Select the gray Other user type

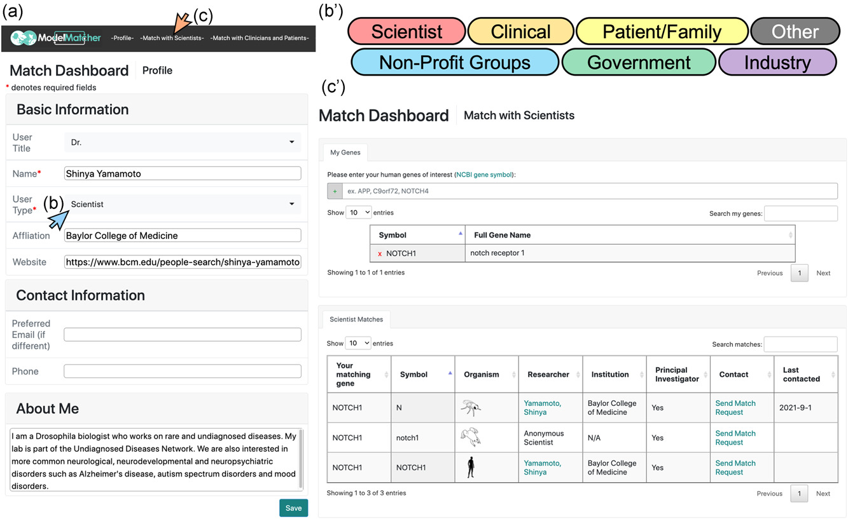[795, 32]
